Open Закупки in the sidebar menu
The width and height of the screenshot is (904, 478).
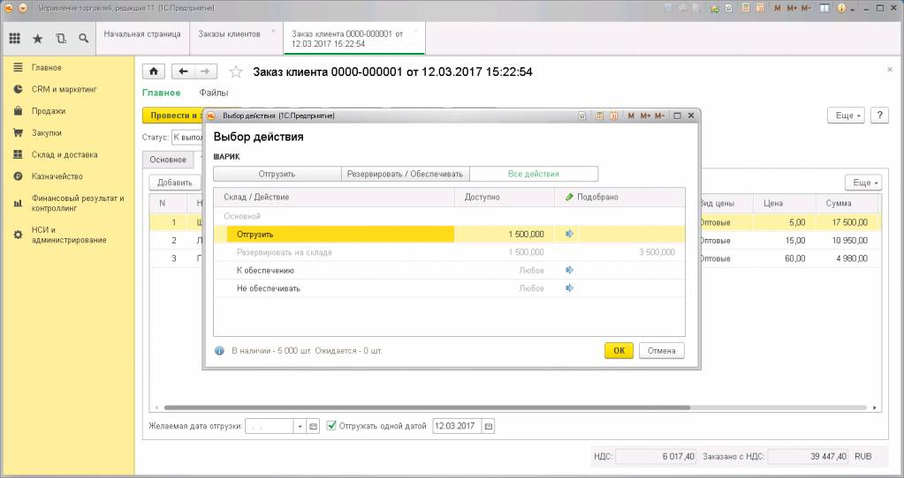(x=47, y=133)
